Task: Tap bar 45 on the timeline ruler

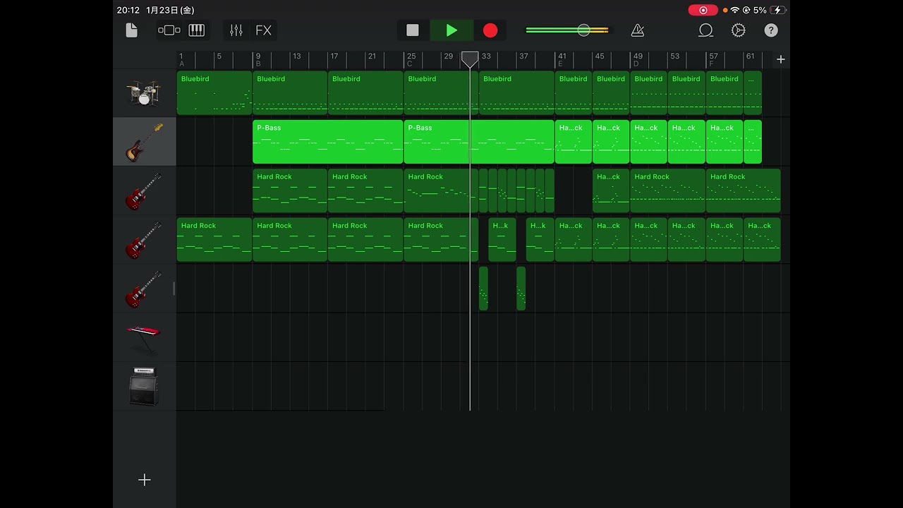Action: click(x=599, y=56)
